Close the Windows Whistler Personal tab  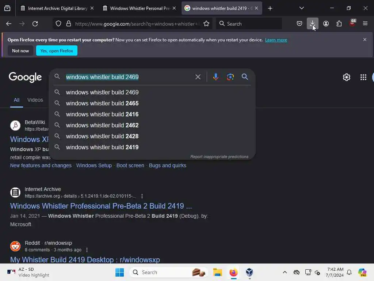(174, 8)
